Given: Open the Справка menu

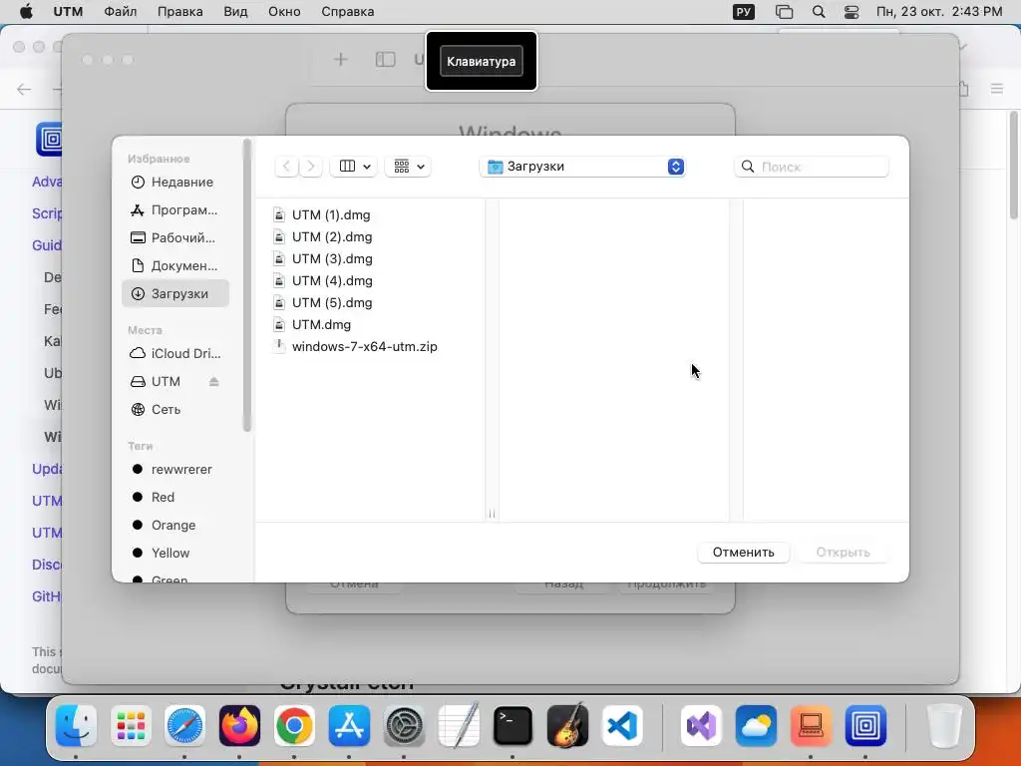Looking at the screenshot, I should [348, 12].
